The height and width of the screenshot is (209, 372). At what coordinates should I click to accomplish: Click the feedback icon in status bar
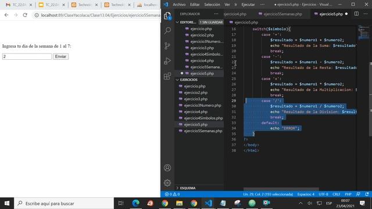358,194
